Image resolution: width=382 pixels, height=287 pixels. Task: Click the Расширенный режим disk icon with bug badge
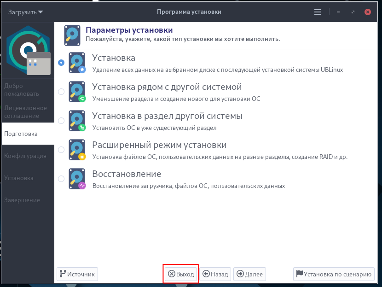(77, 150)
